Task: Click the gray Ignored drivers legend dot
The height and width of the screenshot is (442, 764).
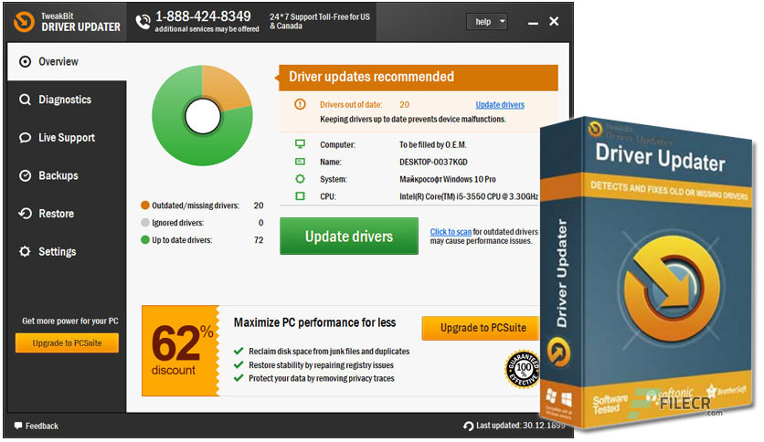Action: (x=144, y=223)
